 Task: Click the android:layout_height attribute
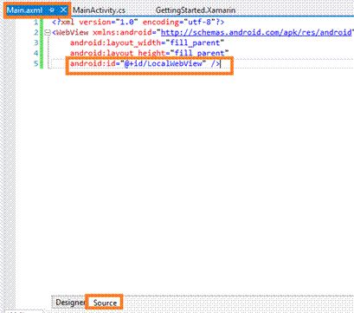click(149, 53)
